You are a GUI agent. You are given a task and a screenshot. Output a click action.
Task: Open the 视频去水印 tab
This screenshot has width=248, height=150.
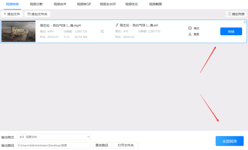(108, 4)
